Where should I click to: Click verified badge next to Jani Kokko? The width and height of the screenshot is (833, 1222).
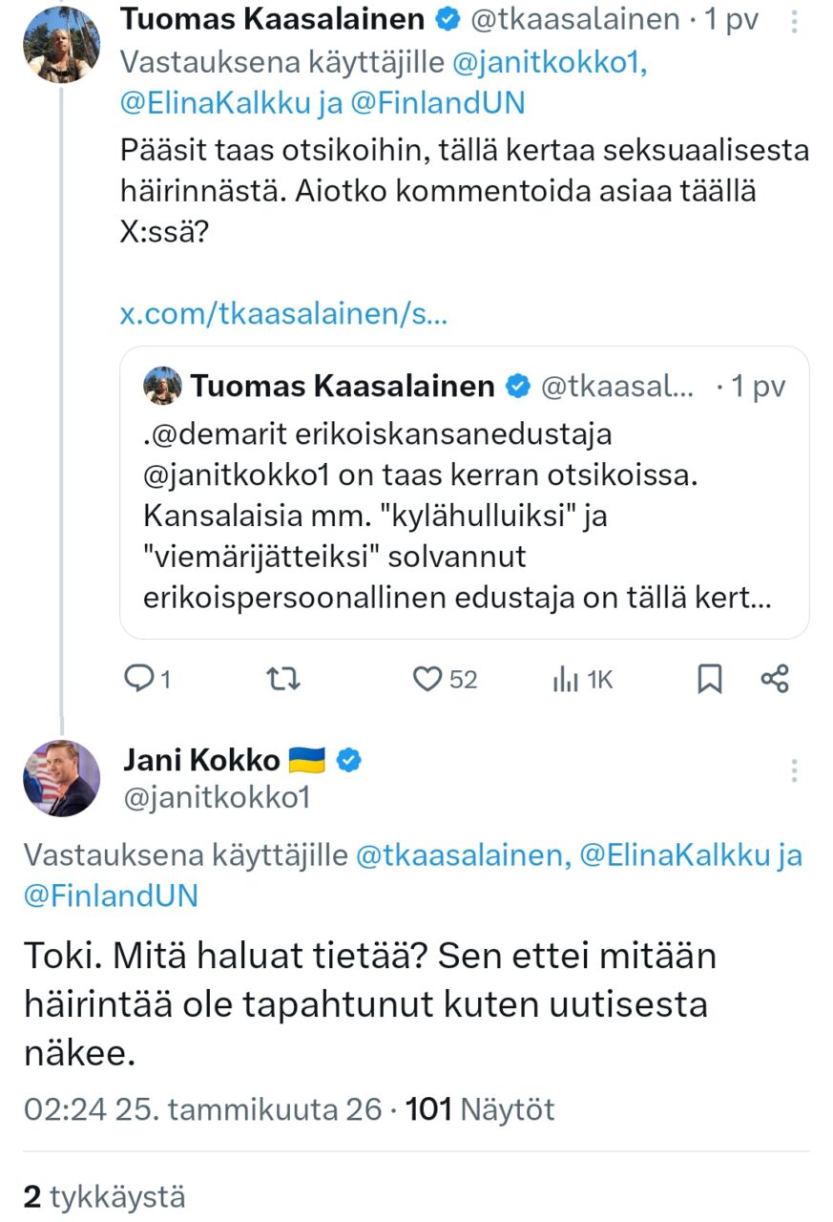pos(350,761)
